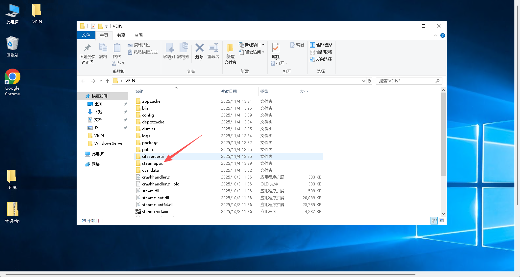Open address bar history dropdown arrow

coord(363,81)
